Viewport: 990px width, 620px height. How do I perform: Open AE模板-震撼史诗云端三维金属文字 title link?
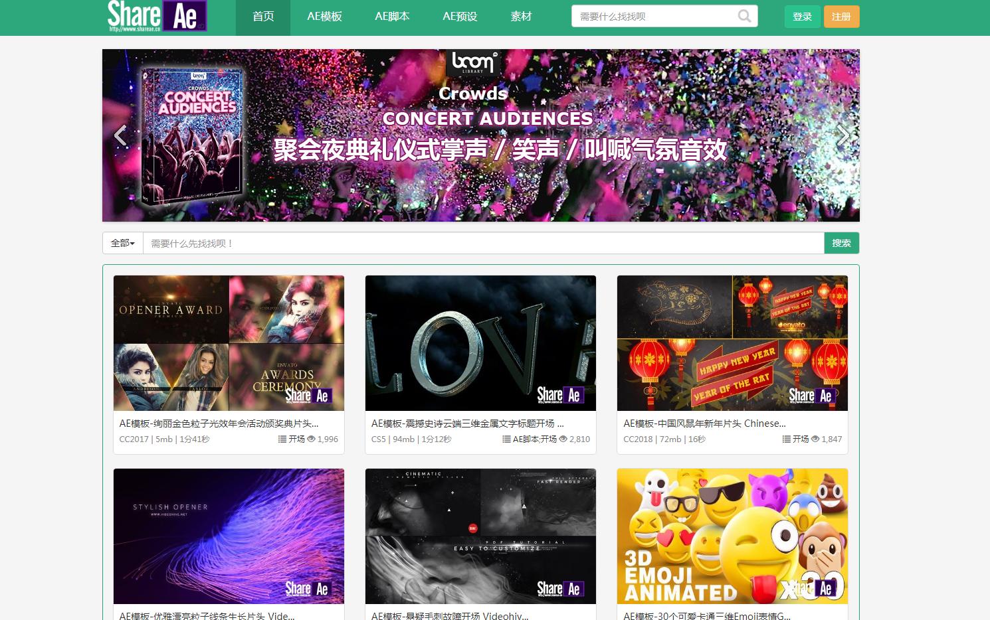click(468, 424)
